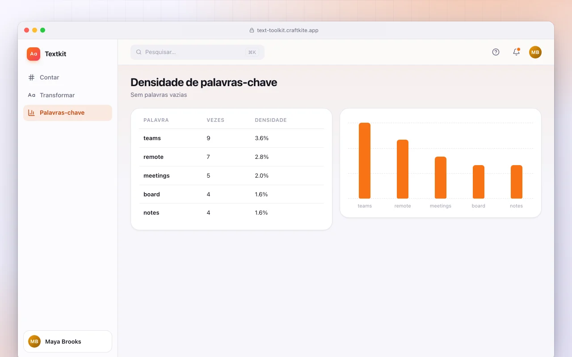Click the DENSIDADE column header
The width and height of the screenshot is (572, 357).
[x=271, y=120]
